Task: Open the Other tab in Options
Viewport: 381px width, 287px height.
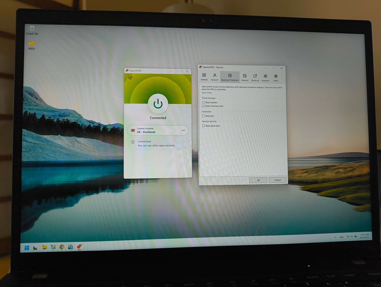Action: [x=276, y=78]
